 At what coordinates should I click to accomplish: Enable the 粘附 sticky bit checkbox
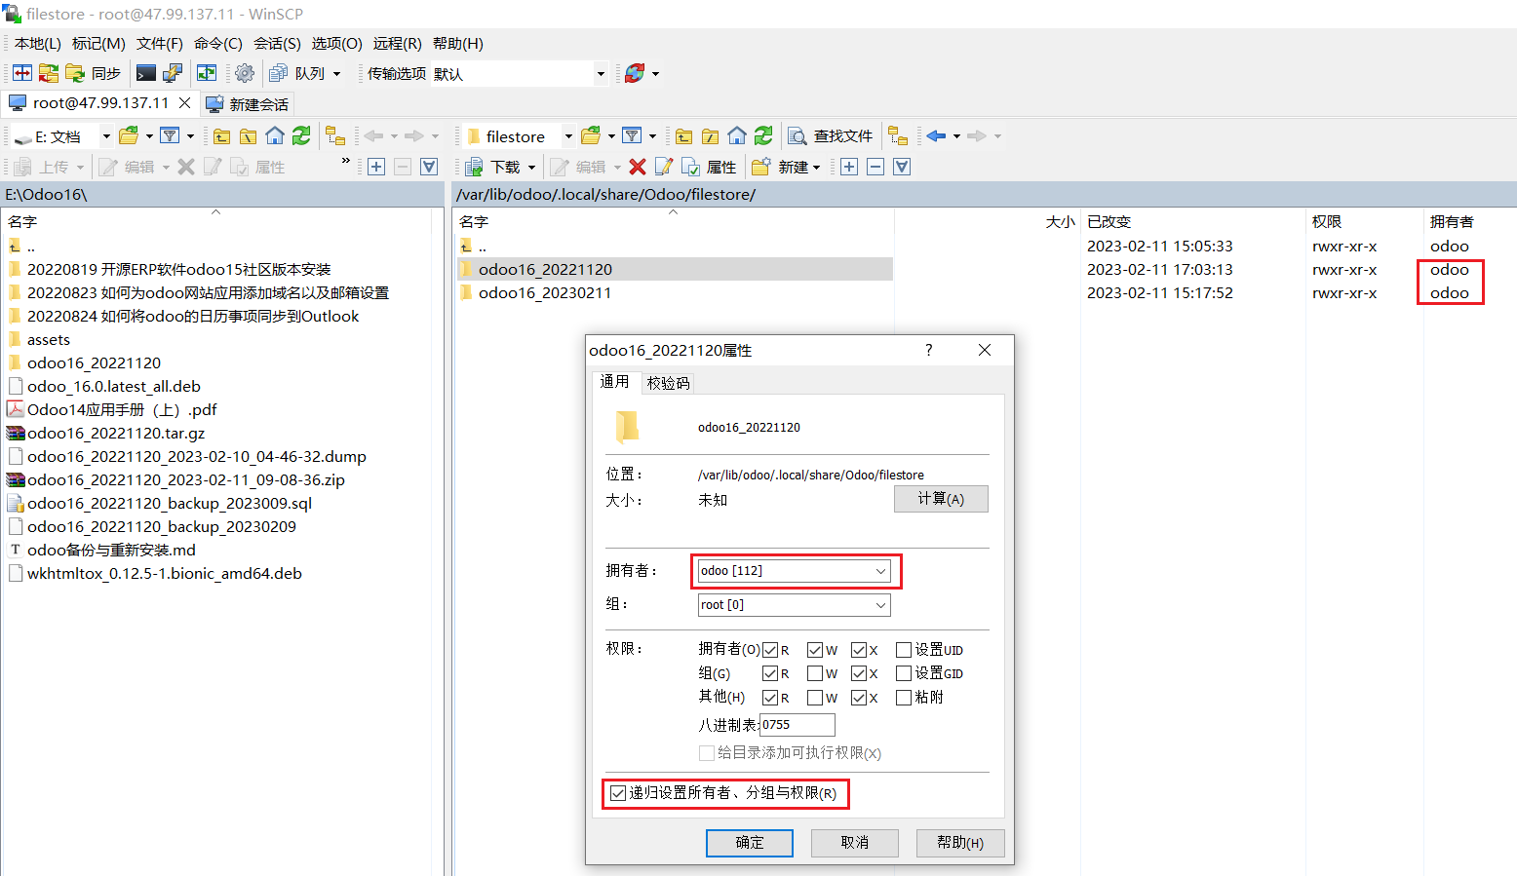(x=904, y=698)
